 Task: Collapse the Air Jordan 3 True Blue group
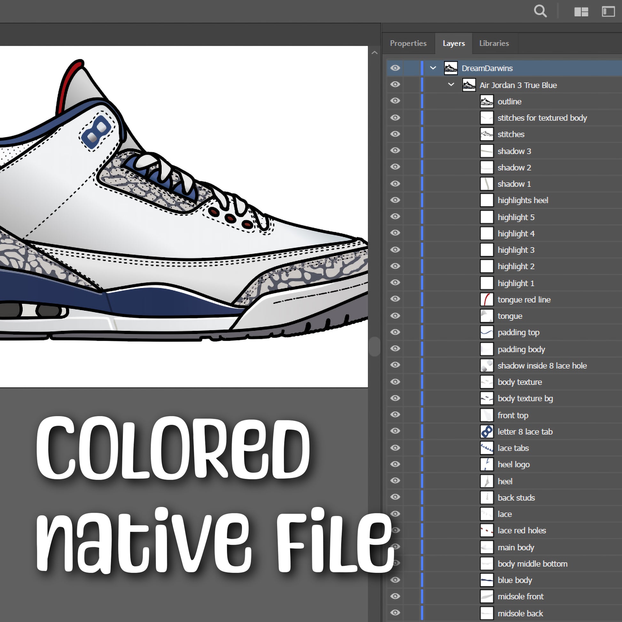point(451,85)
